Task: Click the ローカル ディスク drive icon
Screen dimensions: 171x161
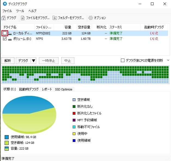Action: coord(10,33)
